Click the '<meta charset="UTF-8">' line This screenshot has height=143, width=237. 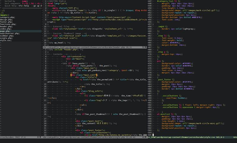tap(65, 8)
